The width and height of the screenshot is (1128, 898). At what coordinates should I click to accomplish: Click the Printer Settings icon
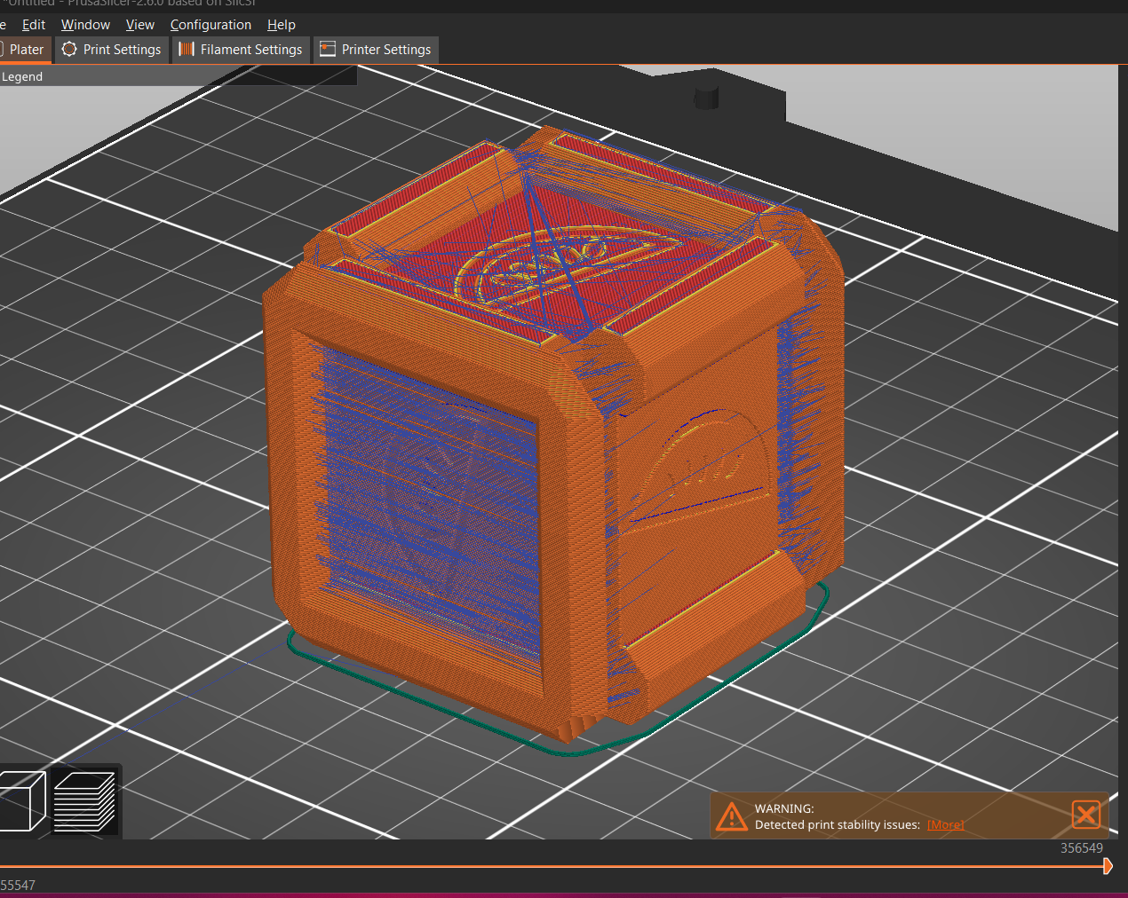(x=328, y=50)
